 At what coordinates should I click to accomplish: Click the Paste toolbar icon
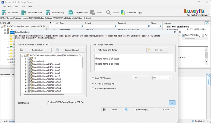[93, 13]
